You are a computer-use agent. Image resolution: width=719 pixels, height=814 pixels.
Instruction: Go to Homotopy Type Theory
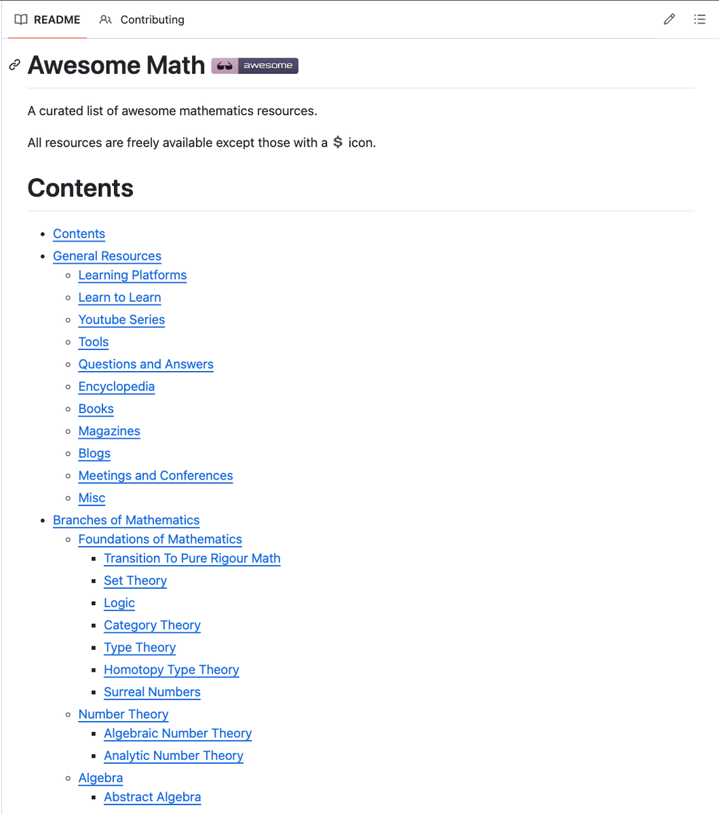click(172, 670)
